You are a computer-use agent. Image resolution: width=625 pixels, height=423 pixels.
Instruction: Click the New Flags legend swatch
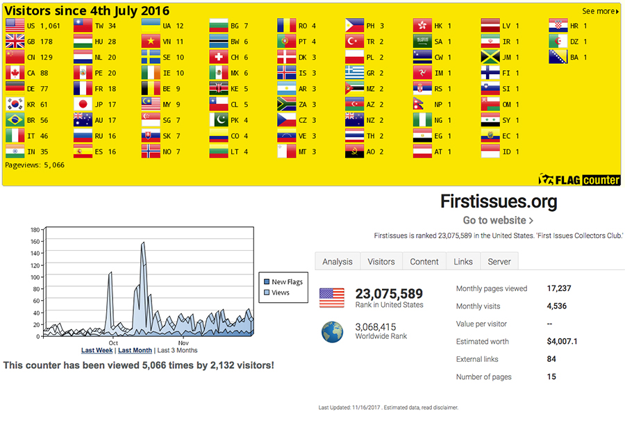(267, 281)
